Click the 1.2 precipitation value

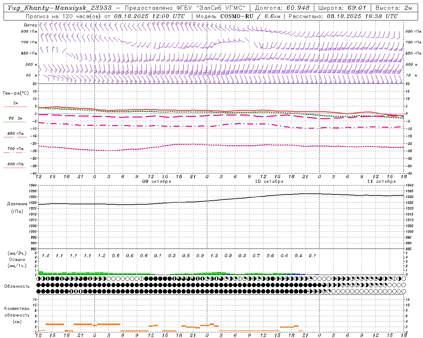101,256
